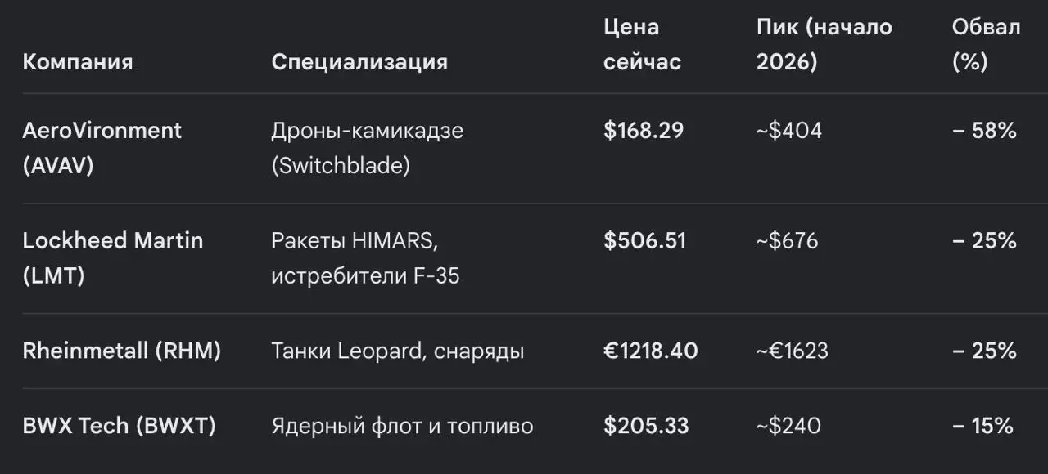Screen dimensions: 1048x474
Task: Click the Специализация column header
Action: [359, 62]
